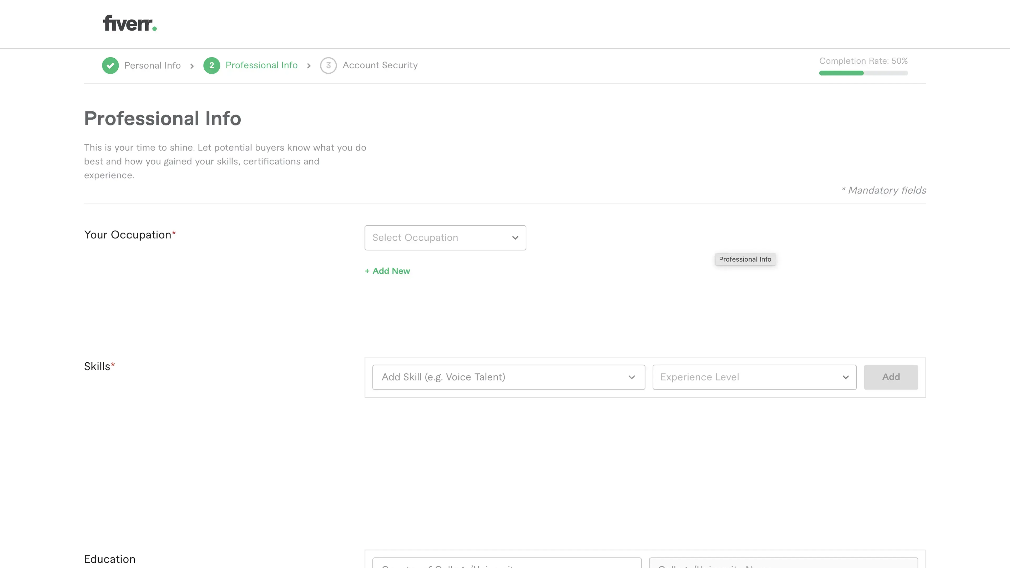
Task: Go to Account Security step
Action: [380, 65]
